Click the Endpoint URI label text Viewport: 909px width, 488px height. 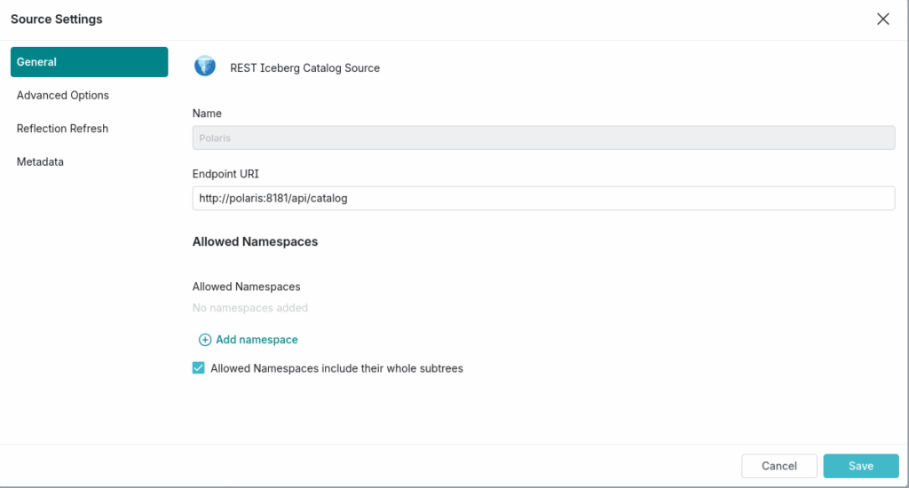tap(224, 174)
